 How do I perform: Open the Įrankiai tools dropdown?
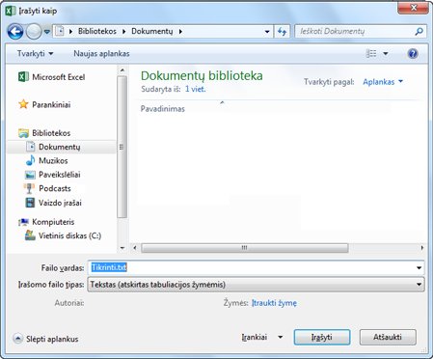[x=262, y=337]
